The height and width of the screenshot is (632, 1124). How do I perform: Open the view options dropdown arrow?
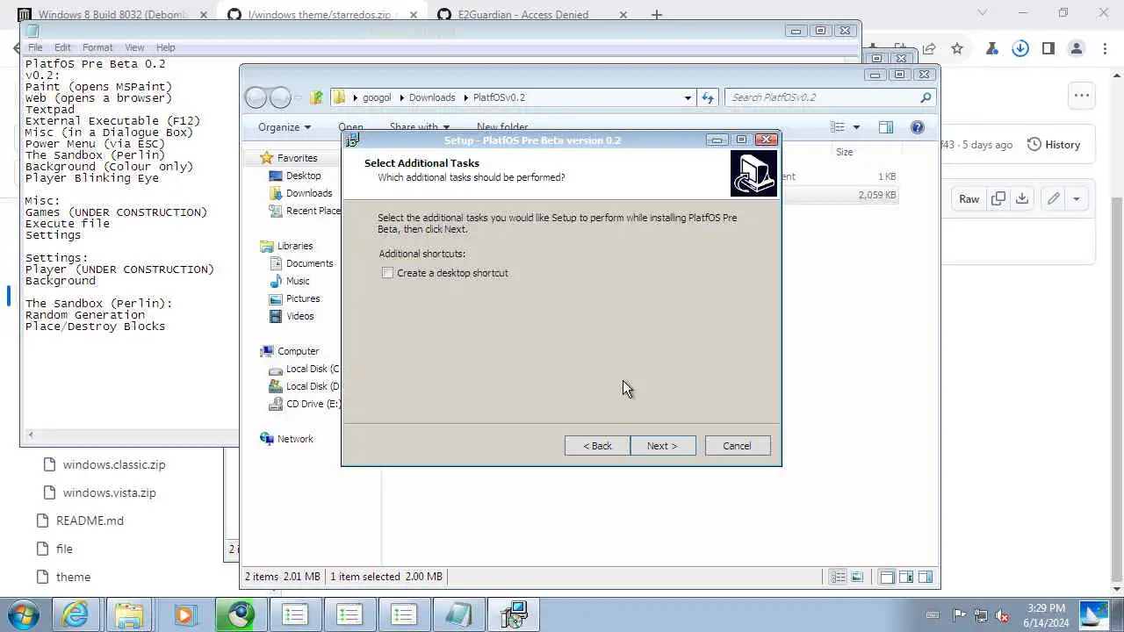pyautogui.click(x=857, y=127)
